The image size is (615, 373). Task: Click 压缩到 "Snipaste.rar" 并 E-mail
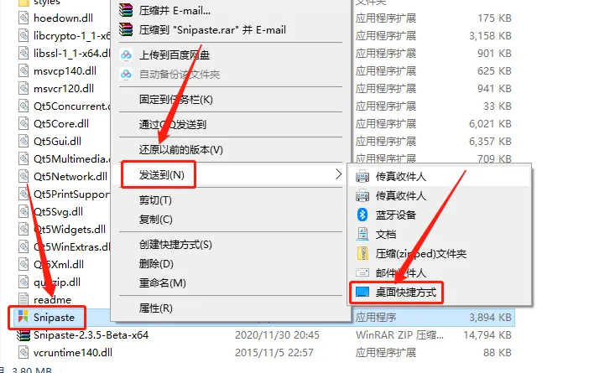(212, 30)
